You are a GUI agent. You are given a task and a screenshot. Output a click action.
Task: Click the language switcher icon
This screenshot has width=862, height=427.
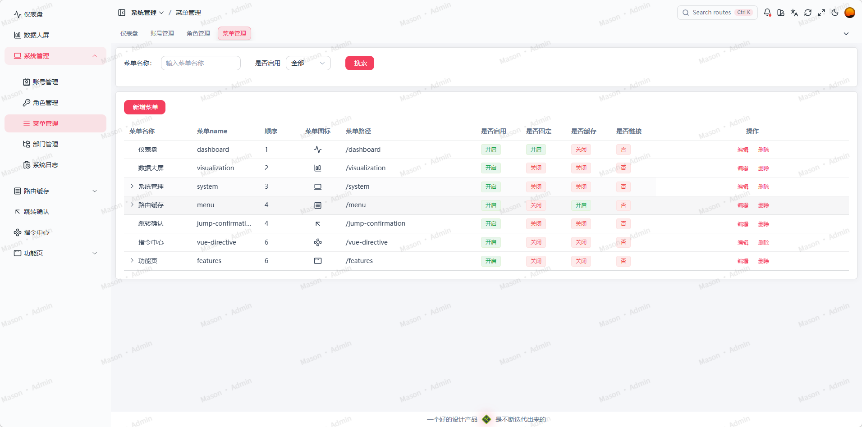(794, 12)
